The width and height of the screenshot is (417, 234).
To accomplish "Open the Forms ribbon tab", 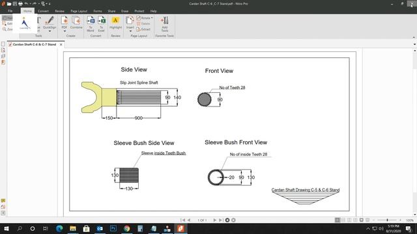I will click(x=98, y=11).
